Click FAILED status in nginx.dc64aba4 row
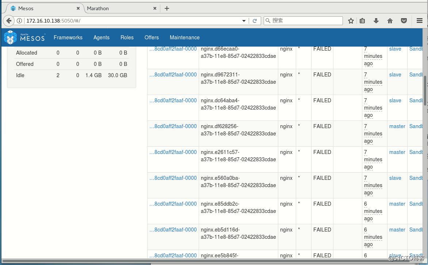Image resolution: width=428 pixels, height=265 pixels. [322, 100]
